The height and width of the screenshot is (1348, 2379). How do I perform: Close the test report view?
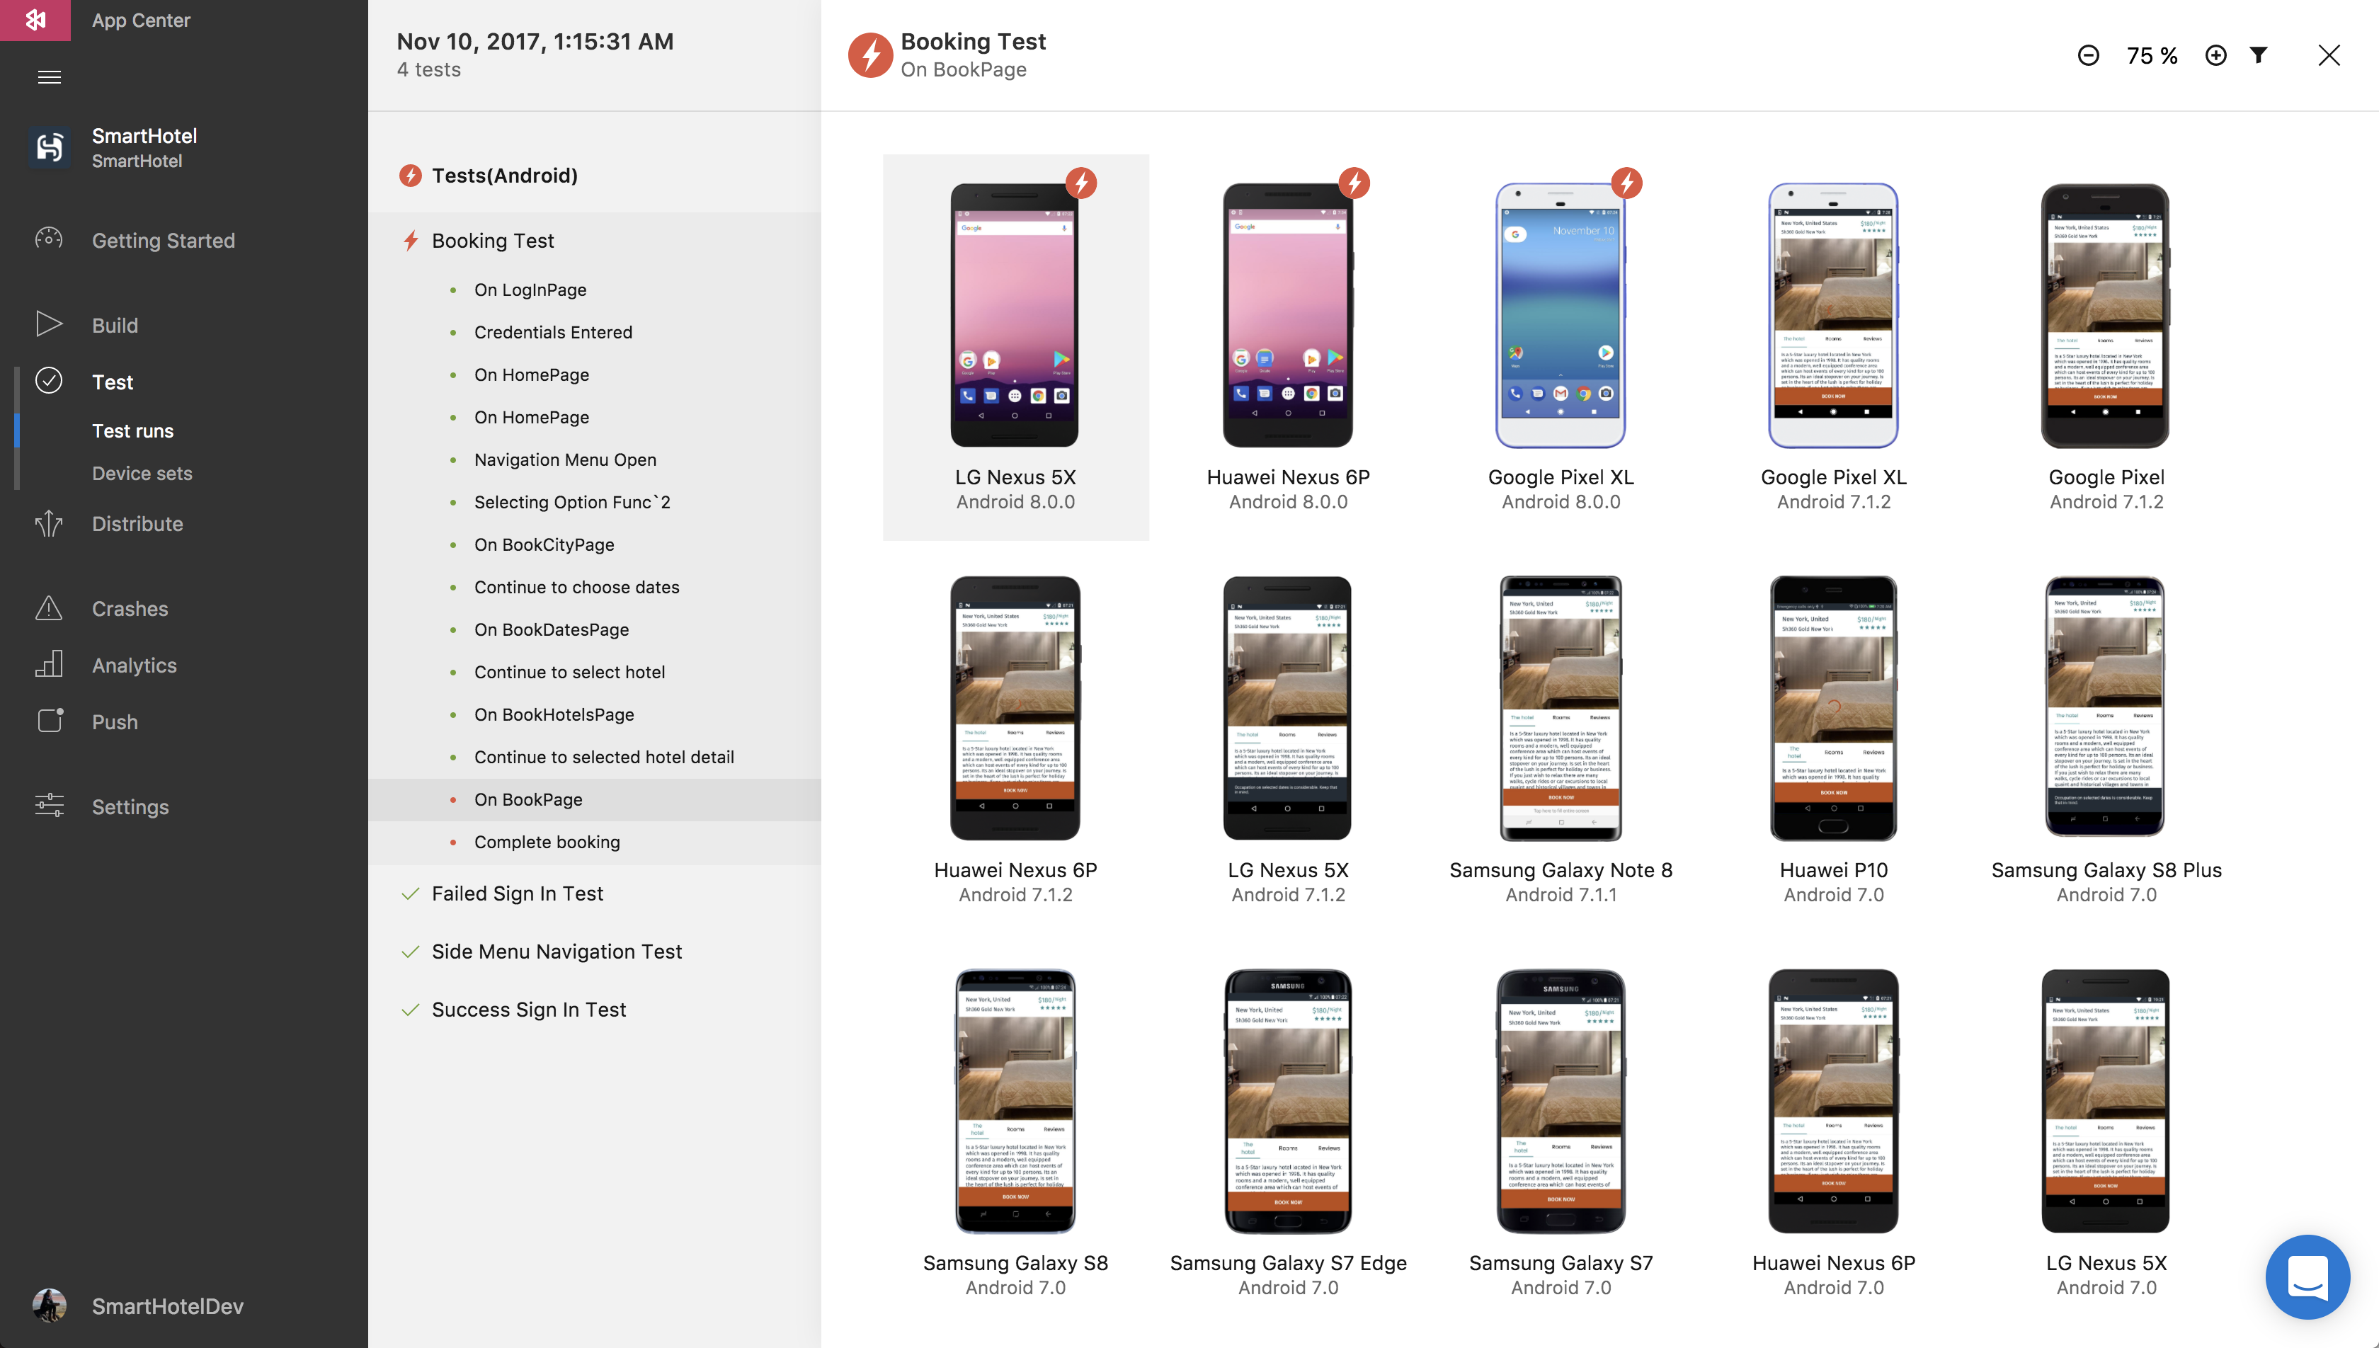pos(2329,55)
